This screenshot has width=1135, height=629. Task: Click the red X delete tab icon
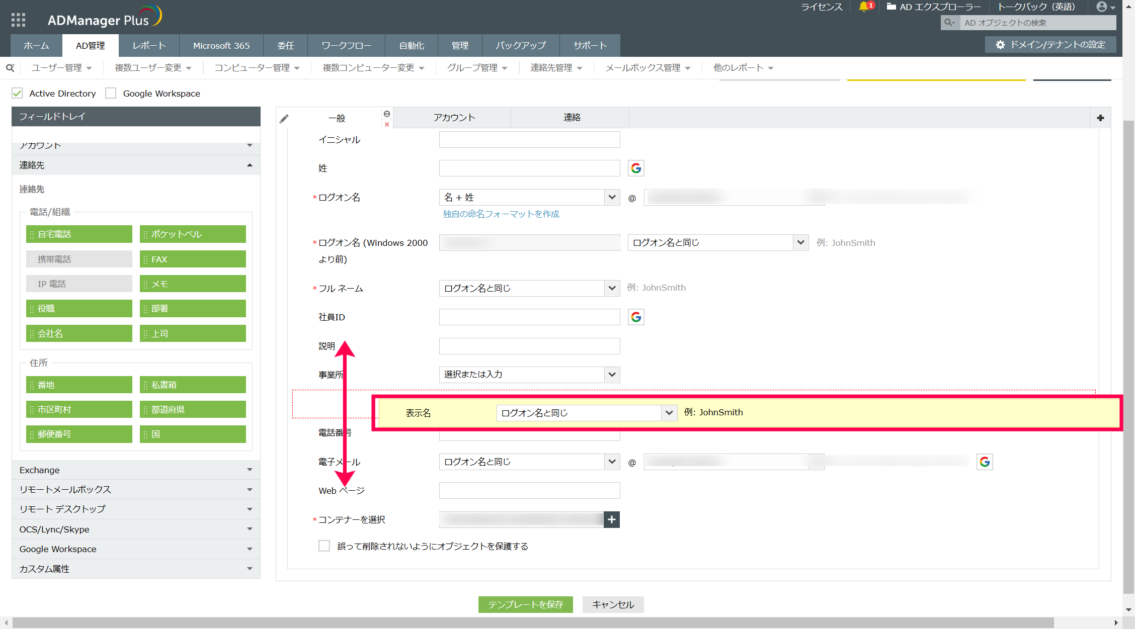pyautogui.click(x=387, y=125)
